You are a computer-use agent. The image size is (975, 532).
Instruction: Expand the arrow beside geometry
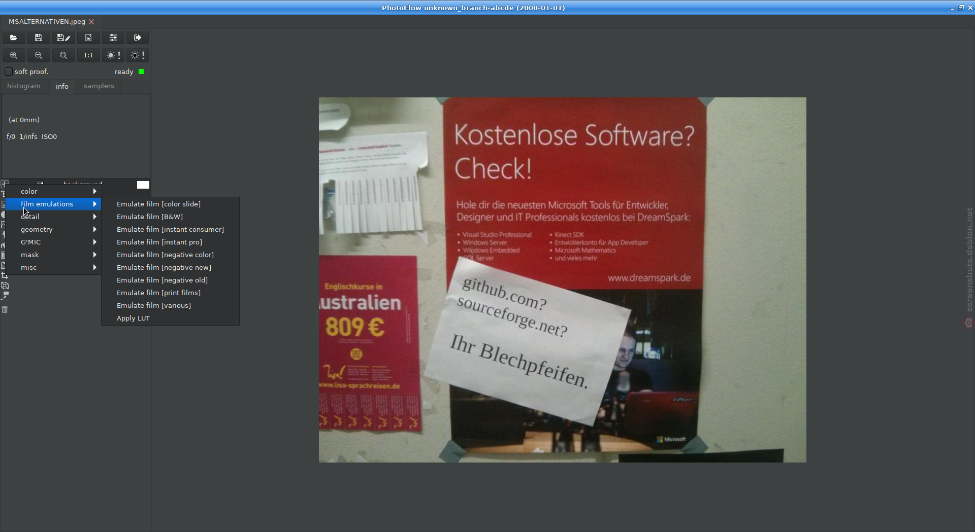[x=95, y=229]
